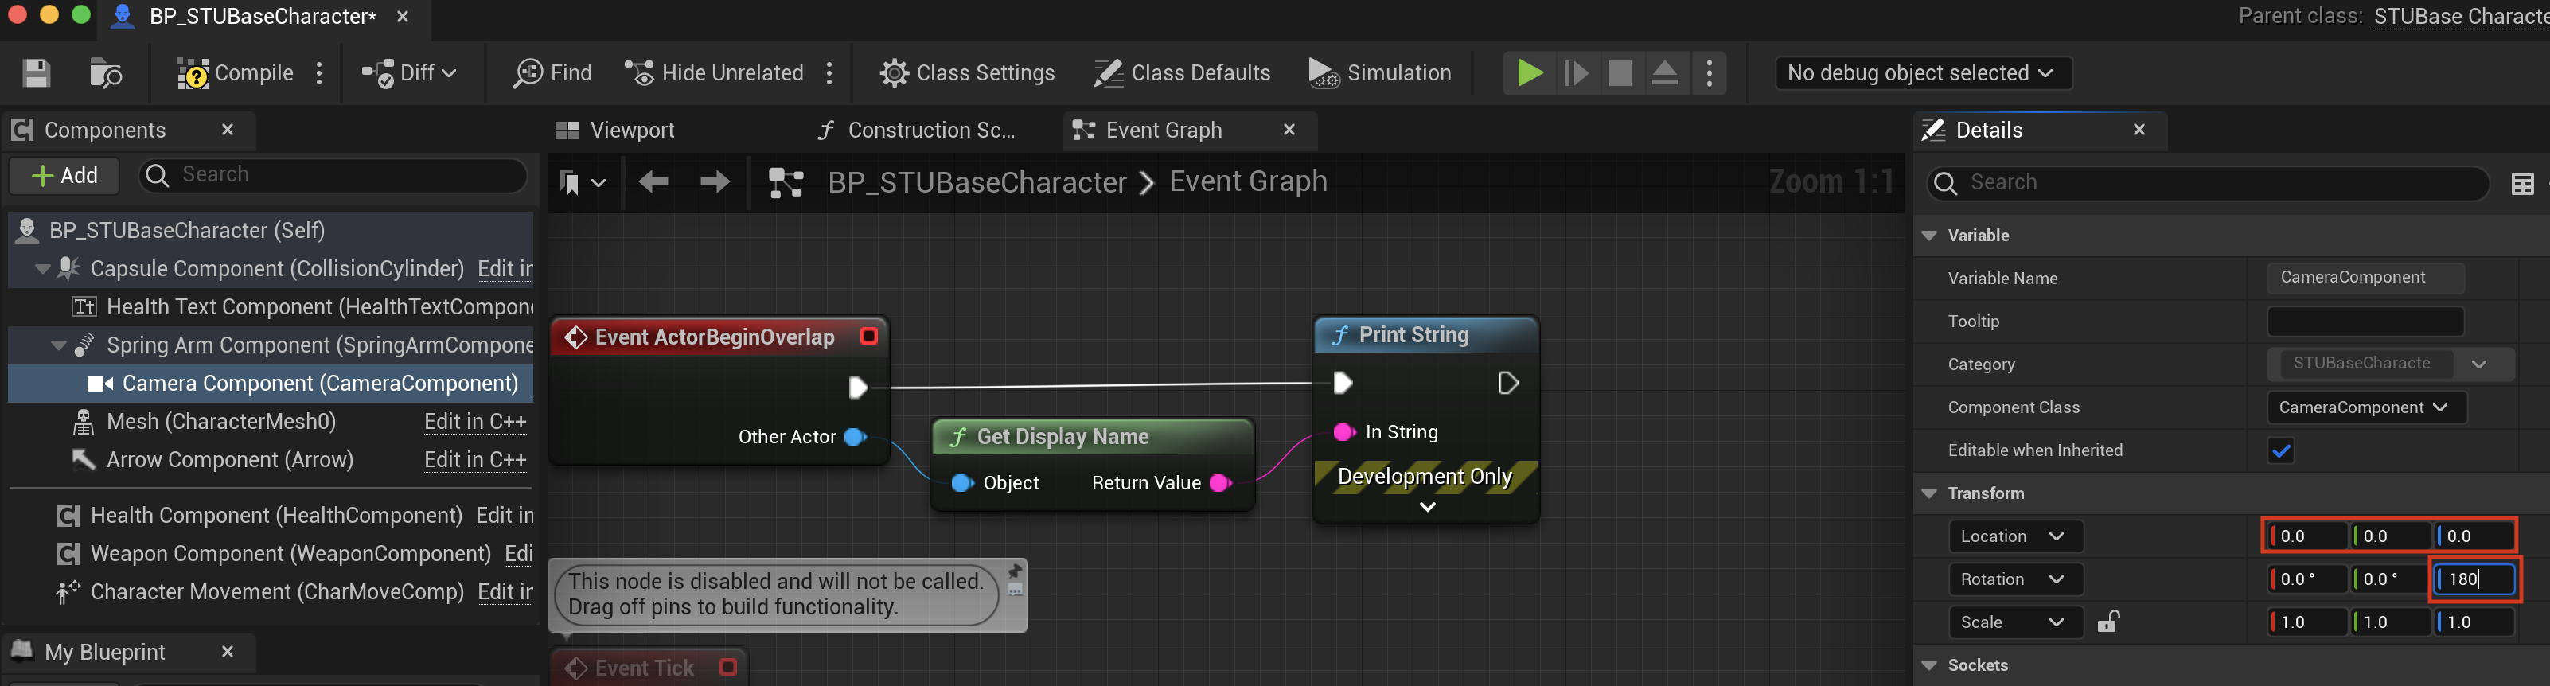The image size is (2550, 686).
Task: Select the Camera Component row
Action: tap(271, 383)
